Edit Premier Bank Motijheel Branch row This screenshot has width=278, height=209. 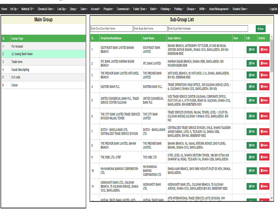click(x=252, y=75)
